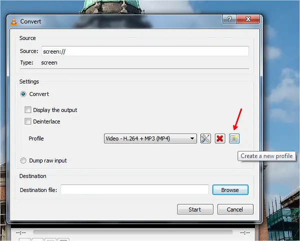Open the Profile dropdown list

tap(150, 138)
